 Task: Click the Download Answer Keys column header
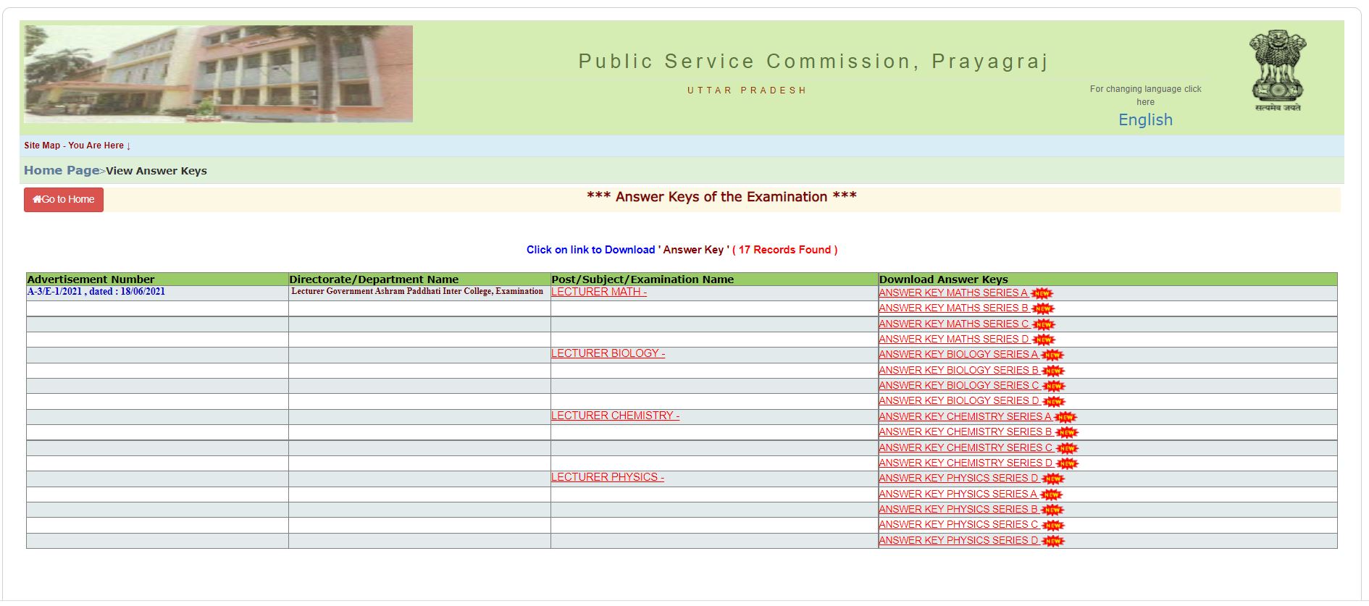click(x=1108, y=279)
